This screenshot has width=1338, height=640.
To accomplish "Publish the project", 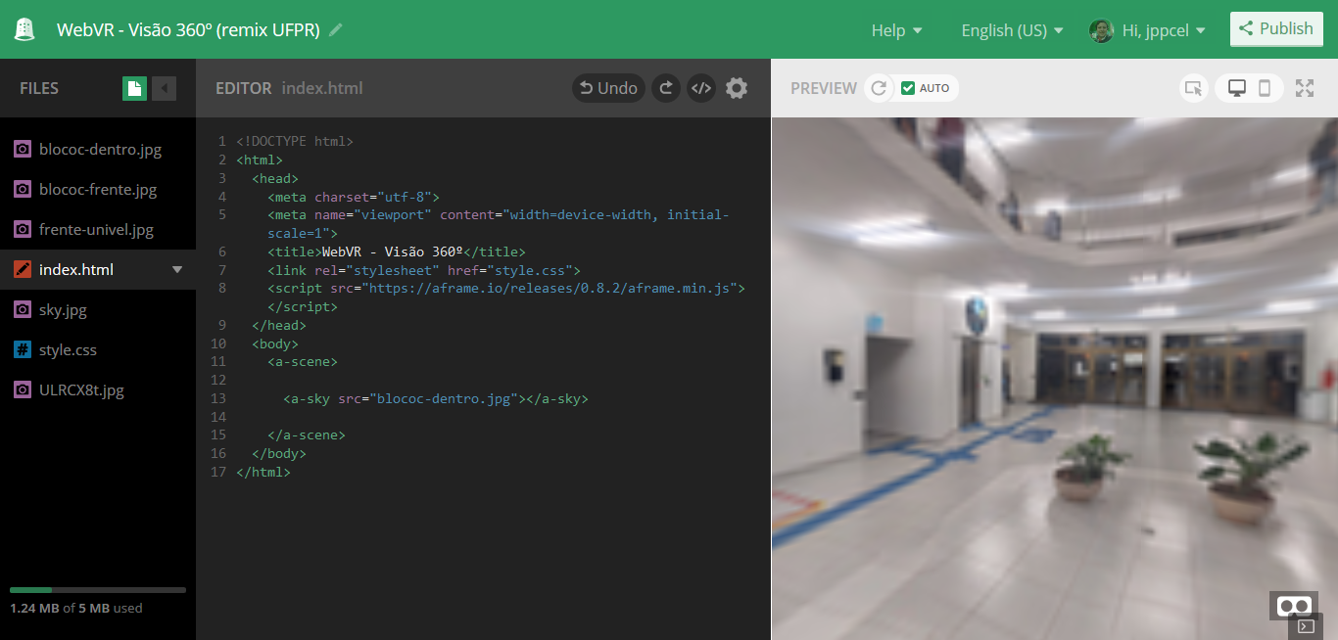I will click(1275, 28).
